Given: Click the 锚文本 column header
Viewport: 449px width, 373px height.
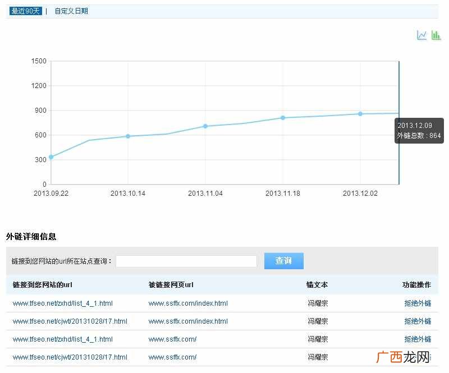Looking at the screenshot, I should pos(317,285).
